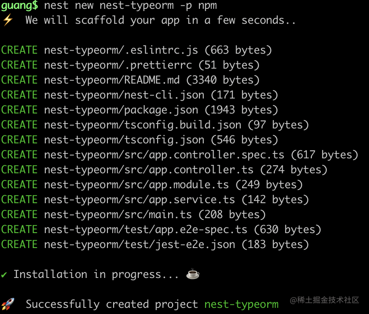The image size is (369, 314).
Task: Click the green checkmark before Installation
Action: coord(4,274)
